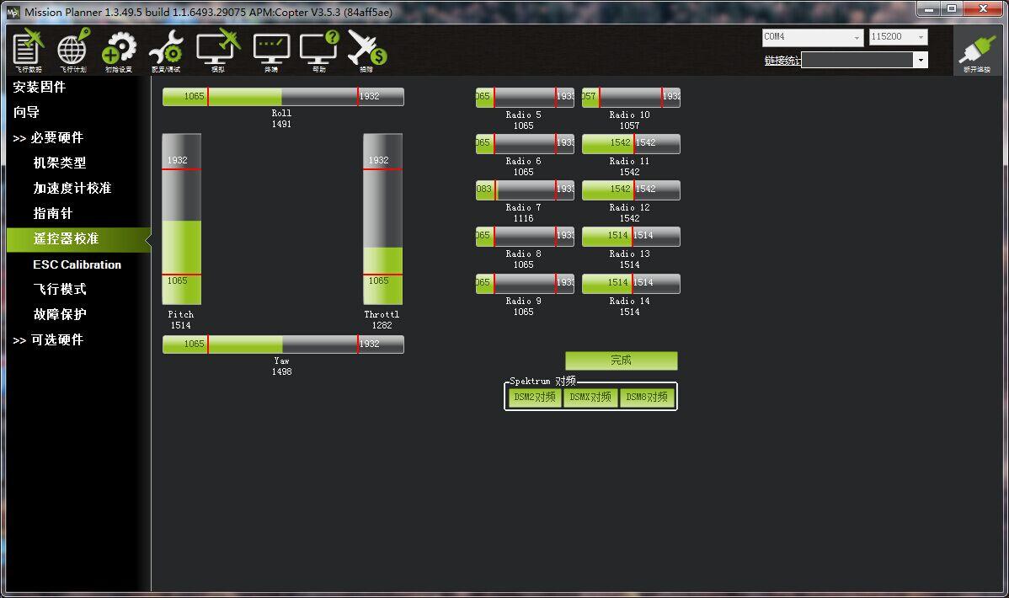The image size is (1009, 598).
Task: Open the Help (帮助) icon
Action: [x=318, y=49]
